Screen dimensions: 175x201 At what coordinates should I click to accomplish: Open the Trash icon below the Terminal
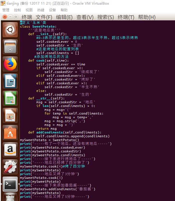(10, 197)
